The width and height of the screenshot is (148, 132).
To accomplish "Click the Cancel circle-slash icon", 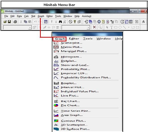I will tap(70, 22).
